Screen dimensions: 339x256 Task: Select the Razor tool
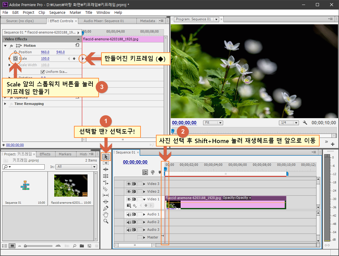pyautogui.click(x=106, y=189)
